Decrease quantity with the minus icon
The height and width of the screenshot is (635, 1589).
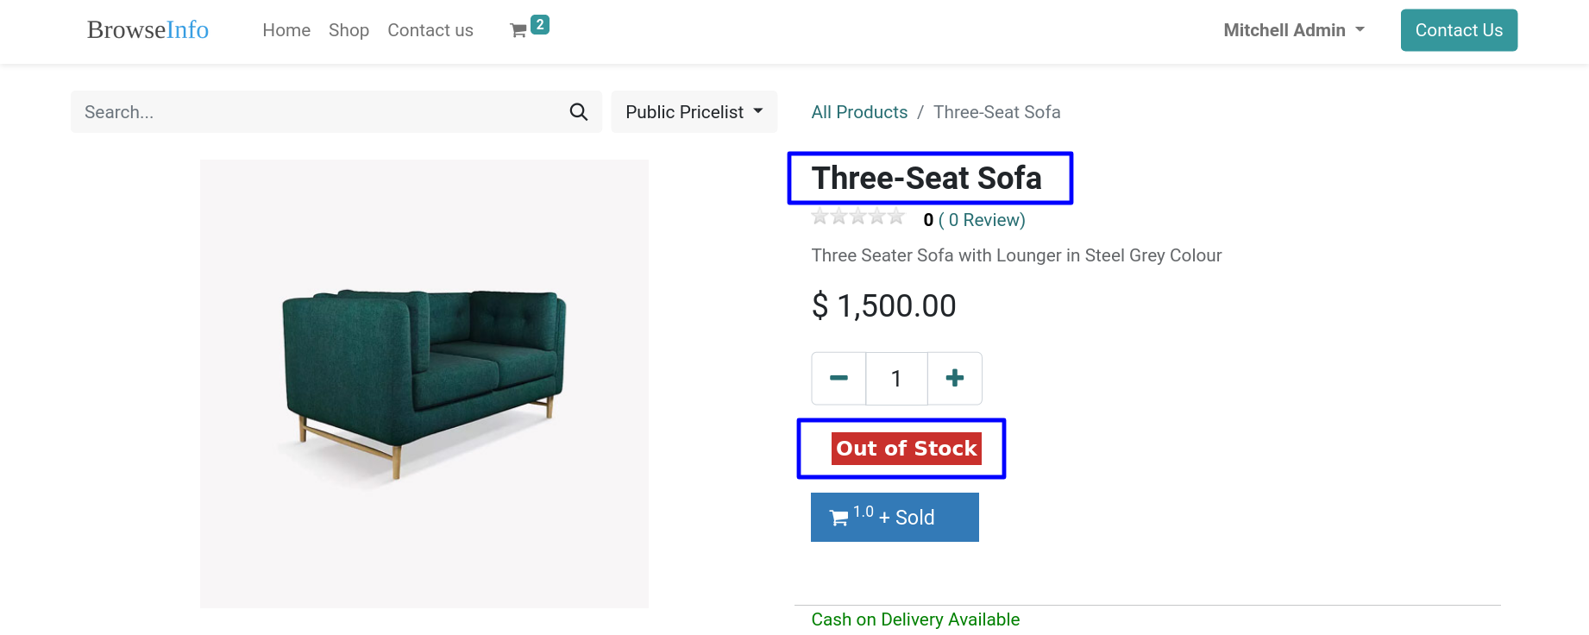(x=838, y=378)
